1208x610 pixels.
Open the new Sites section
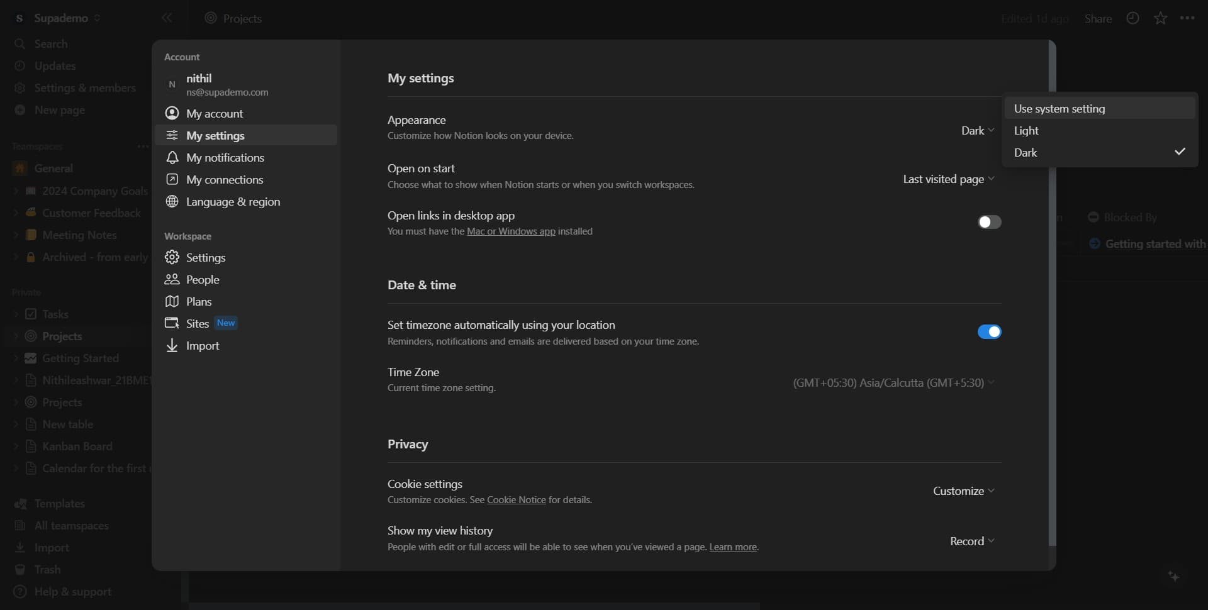(197, 323)
